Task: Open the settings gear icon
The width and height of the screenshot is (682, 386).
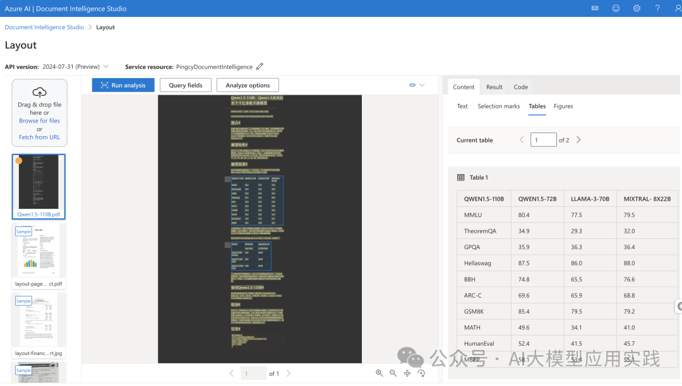Action: [x=637, y=8]
